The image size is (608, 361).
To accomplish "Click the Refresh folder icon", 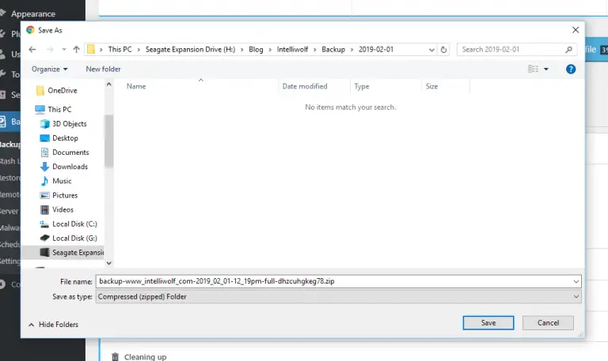I will [x=443, y=49].
